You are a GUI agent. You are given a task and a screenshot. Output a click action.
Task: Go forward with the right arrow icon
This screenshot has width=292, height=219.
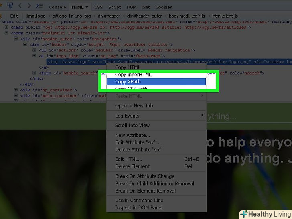[x=29, y=6]
